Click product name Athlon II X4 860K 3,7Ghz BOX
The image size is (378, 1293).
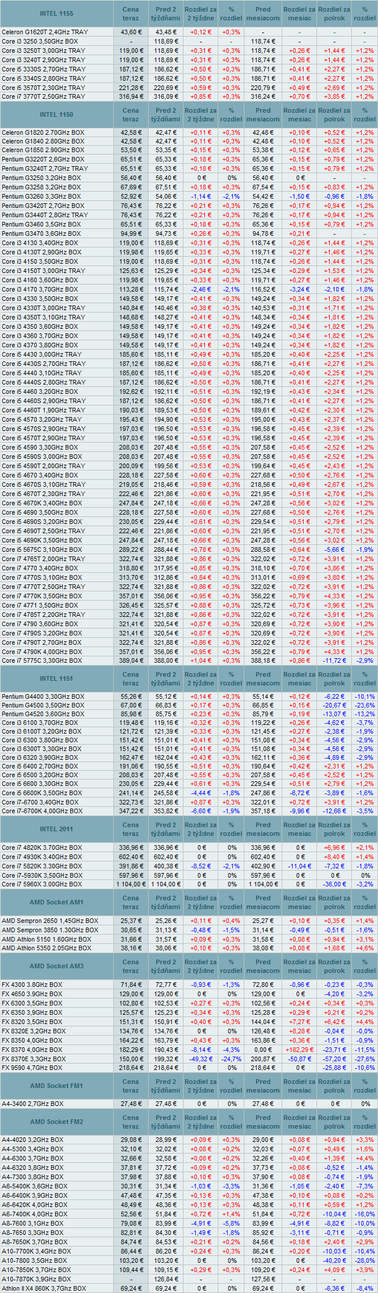44,1288
